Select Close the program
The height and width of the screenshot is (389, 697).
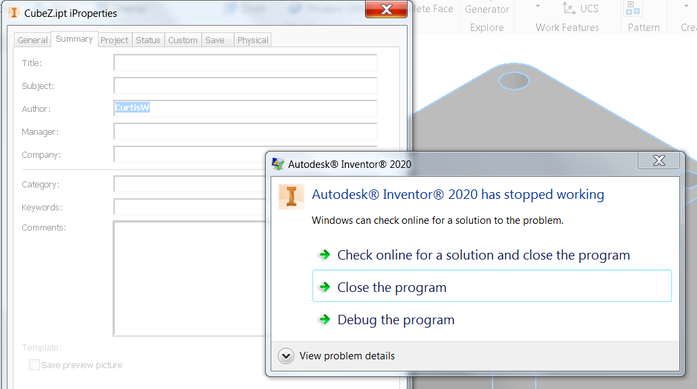coord(391,286)
